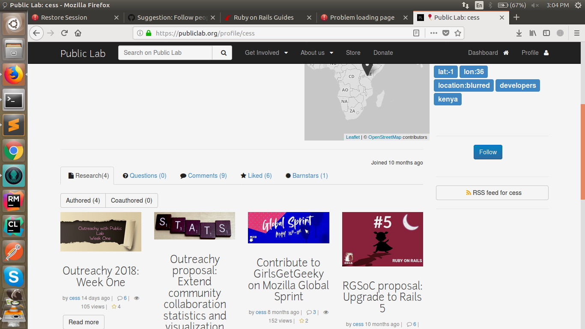Open the Donate link in the navbar

383,53
